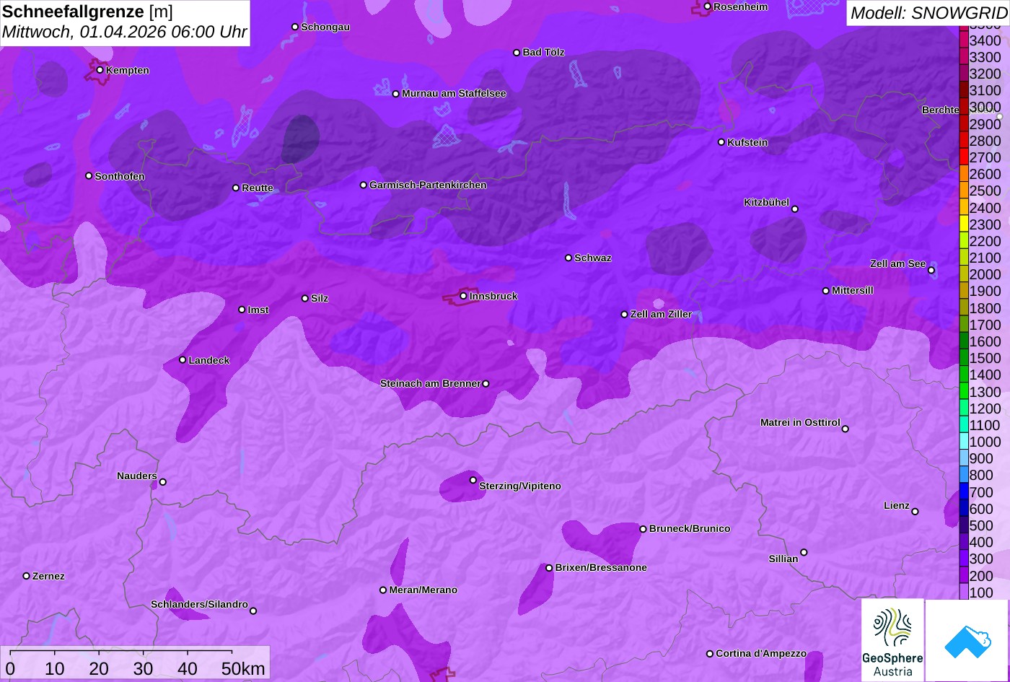Click the Zell am See label
The image size is (1010, 682).
coord(897,263)
